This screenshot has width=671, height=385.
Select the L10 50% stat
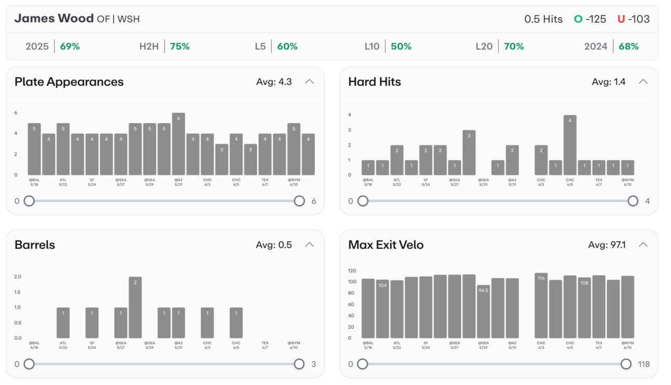pos(388,46)
